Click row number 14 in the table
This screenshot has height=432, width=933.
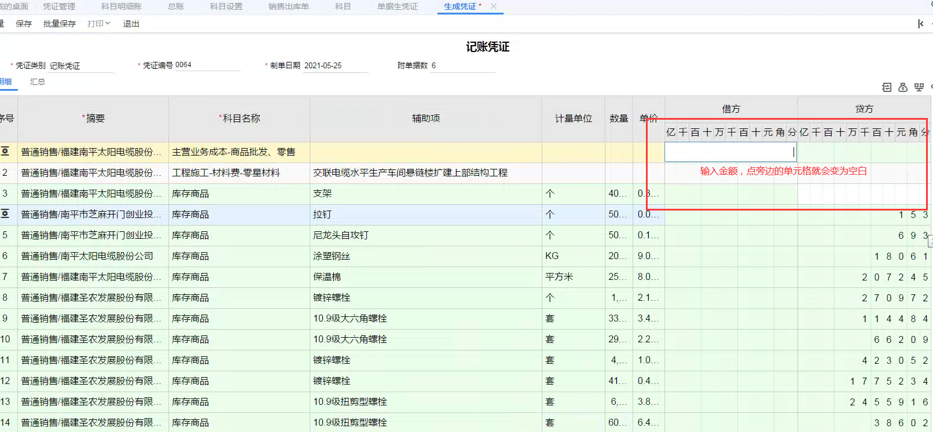(5, 423)
